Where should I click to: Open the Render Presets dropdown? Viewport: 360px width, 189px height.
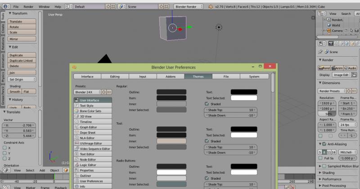pos(332,91)
